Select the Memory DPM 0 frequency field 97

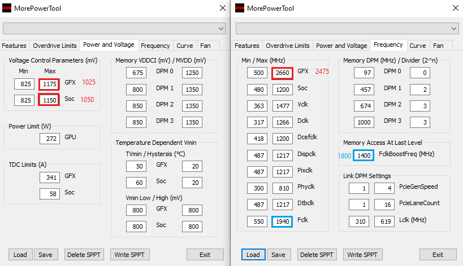tap(364, 73)
